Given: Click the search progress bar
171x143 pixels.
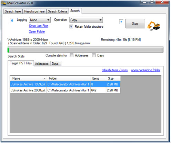Looking at the screenshot, I should tap(85, 50).
